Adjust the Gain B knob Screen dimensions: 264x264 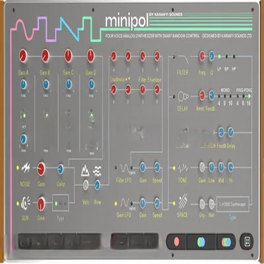pos(46,56)
